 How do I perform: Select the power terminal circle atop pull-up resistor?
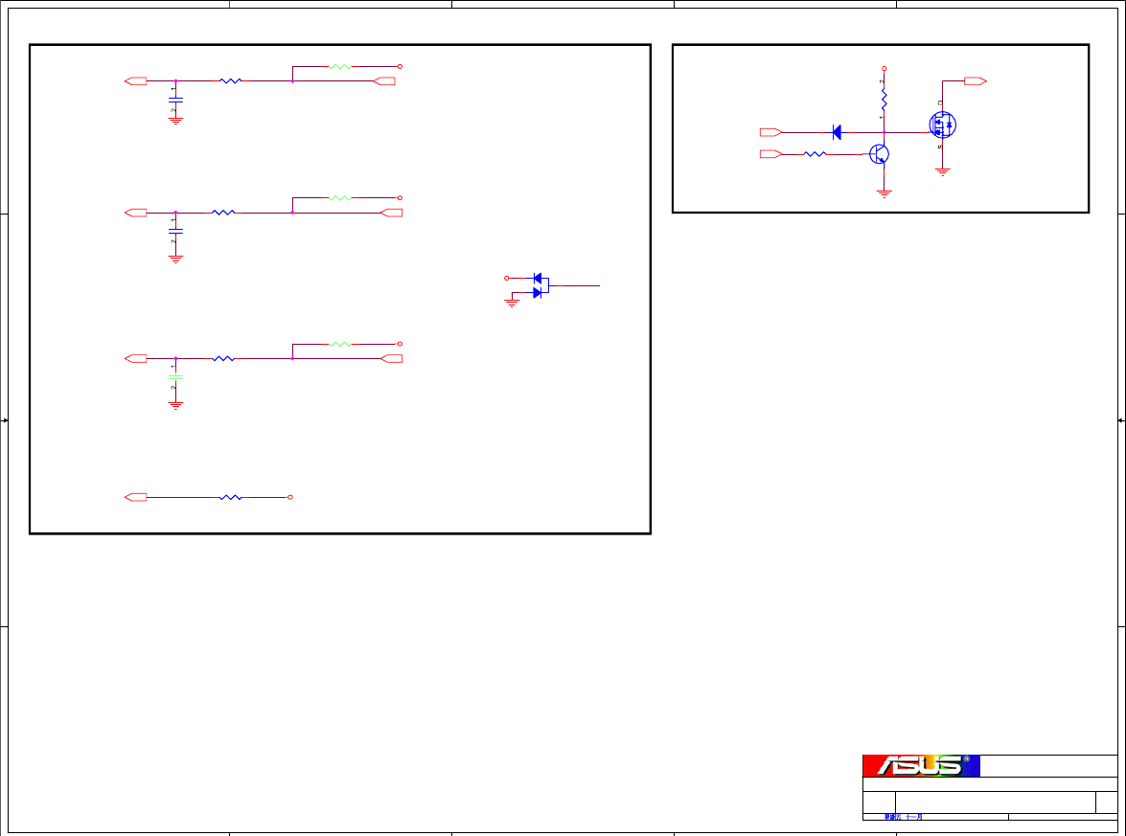pos(884,69)
